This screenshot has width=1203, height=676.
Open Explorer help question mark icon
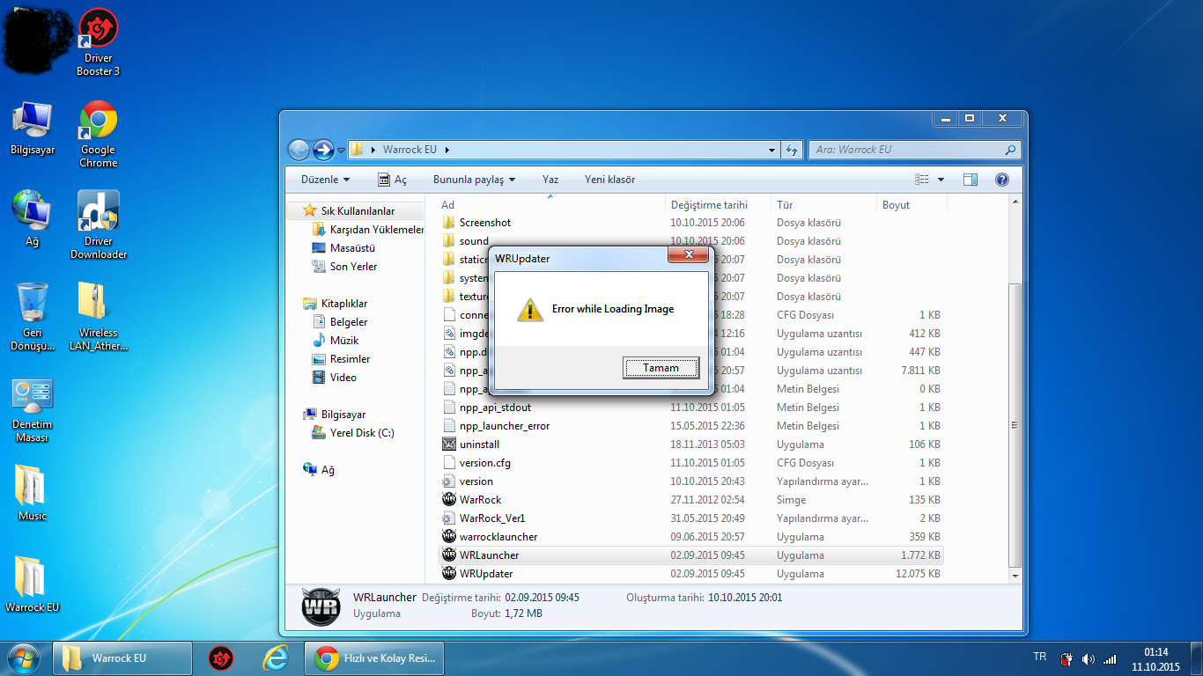(x=1001, y=180)
